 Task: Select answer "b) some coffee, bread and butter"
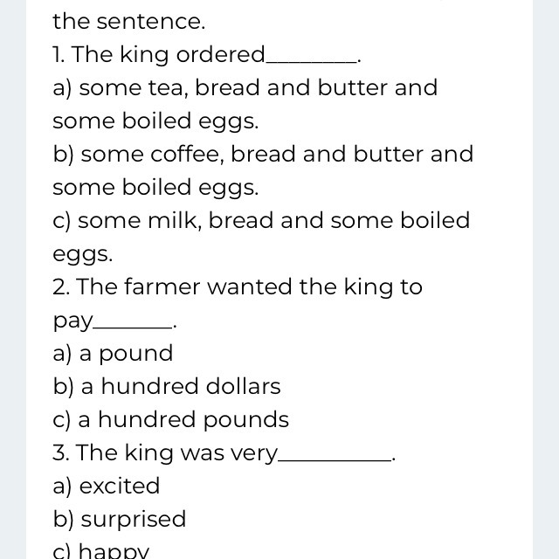point(262,155)
